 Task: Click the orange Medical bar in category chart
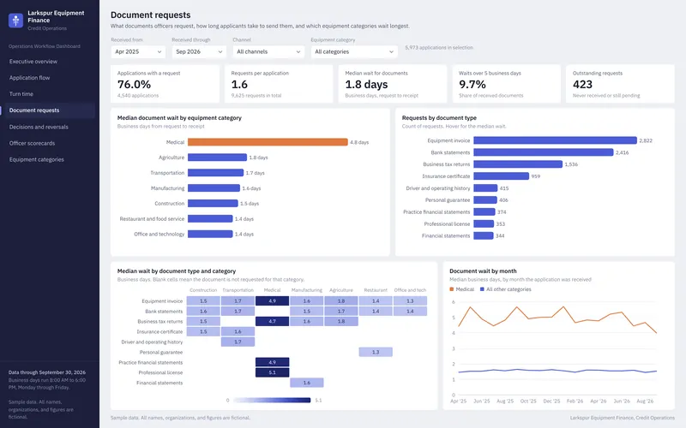coord(268,142)
